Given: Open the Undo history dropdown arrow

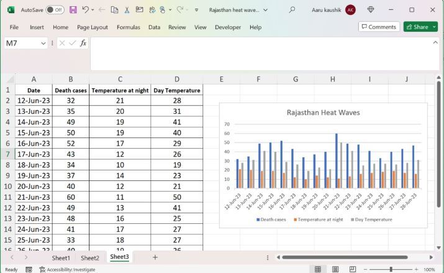Looking at the screenshot, I should click(93, 10).
